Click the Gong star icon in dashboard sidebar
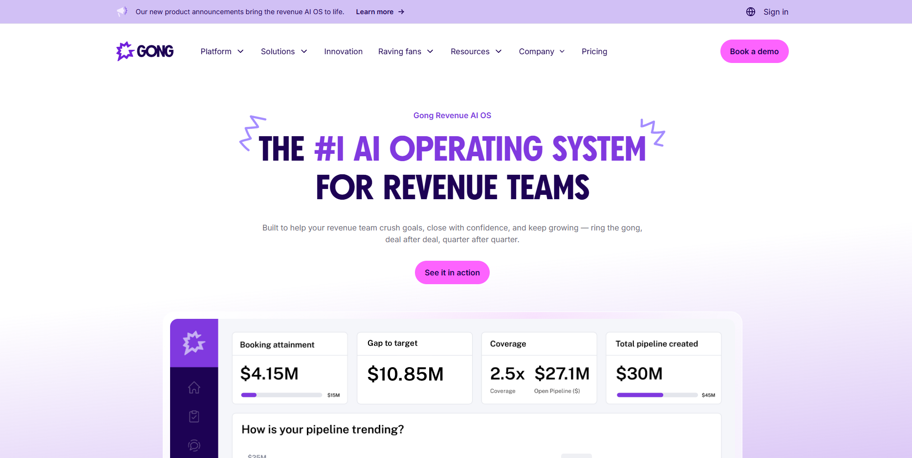The width and height of the screenshot is (912, 458). tap(194, 343)
